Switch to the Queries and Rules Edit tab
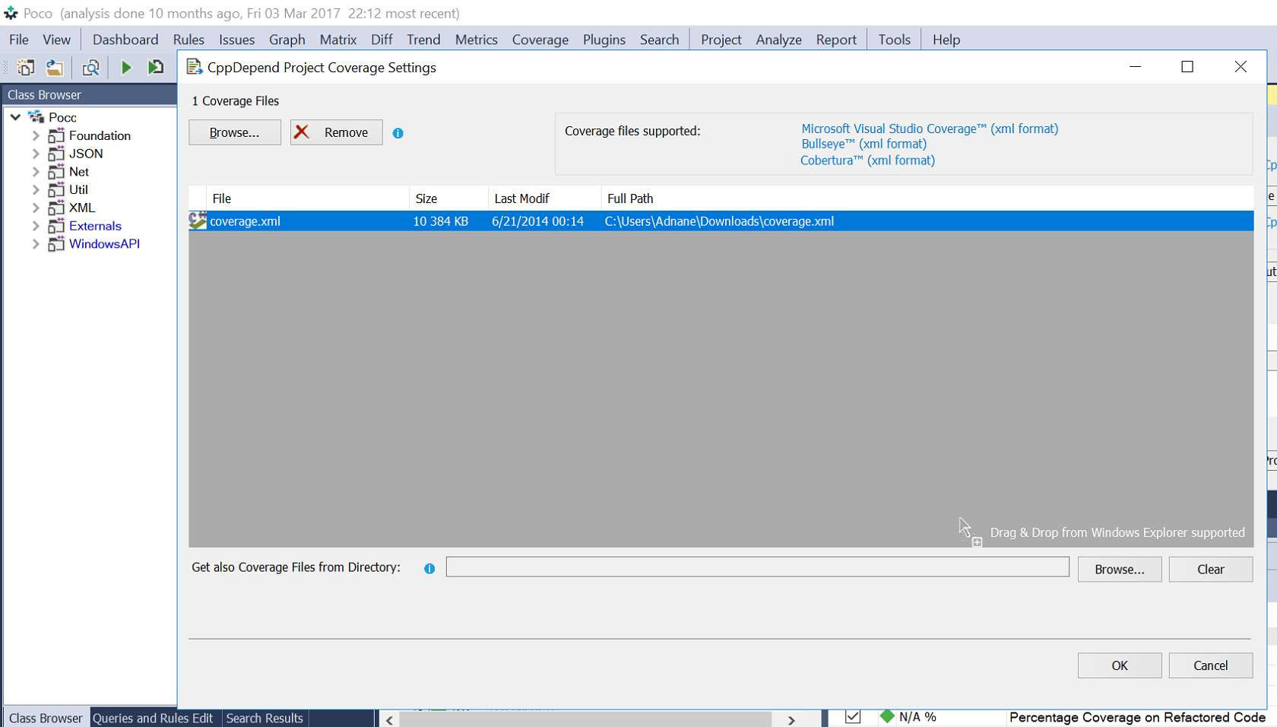1277x727 pixels. 153,718
